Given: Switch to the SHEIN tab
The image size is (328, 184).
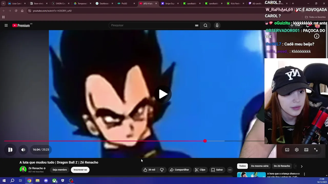Looking at the screenshot, I should 60,4.
